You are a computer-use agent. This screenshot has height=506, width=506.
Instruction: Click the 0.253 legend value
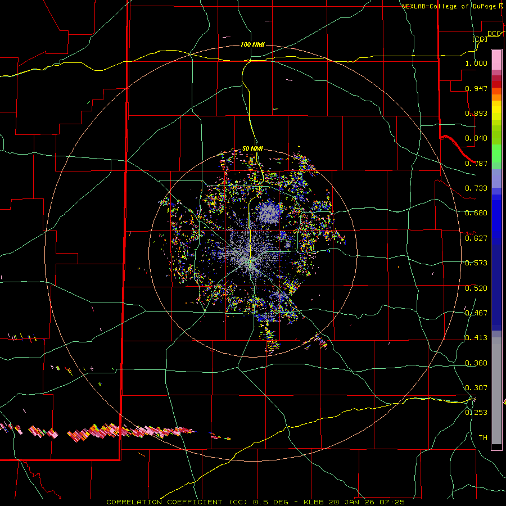[x=476, y=413]
